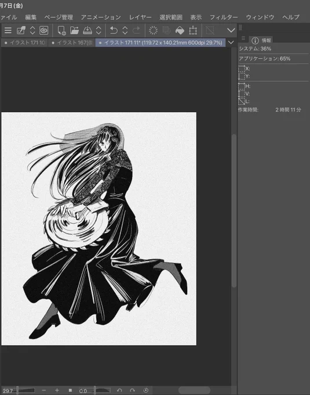Viewport: 310px width, 395px height.
Task: Rotate canvas right with clockwise arrow
Action: [132, 390]
